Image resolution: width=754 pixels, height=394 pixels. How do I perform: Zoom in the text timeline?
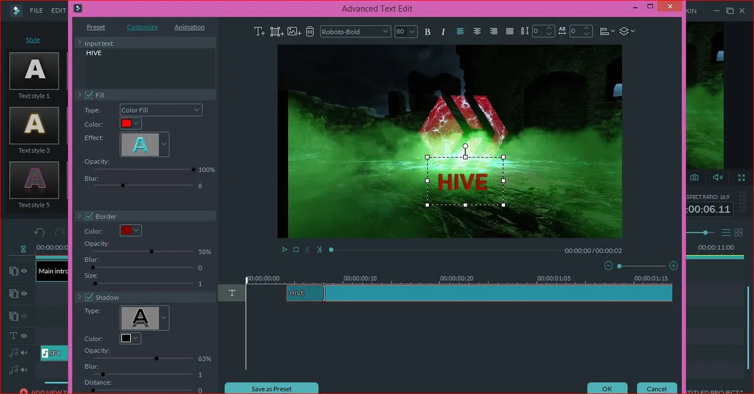click(674, 266)
